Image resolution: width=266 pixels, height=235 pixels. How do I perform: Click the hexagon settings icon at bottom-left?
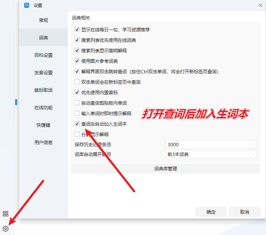coord(6,229)
